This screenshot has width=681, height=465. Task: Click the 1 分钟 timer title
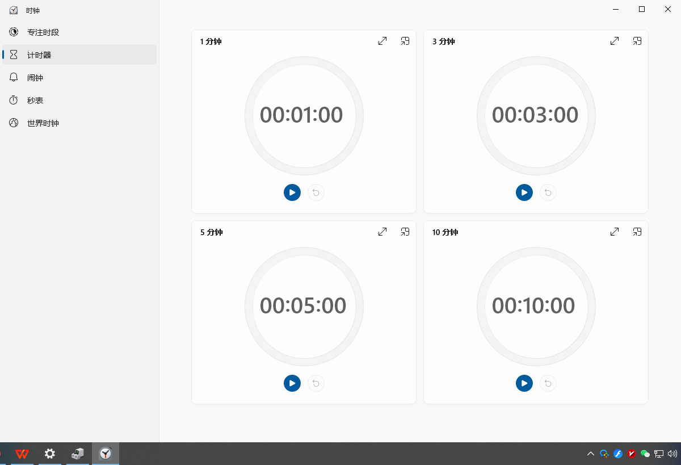click(x=211, y=41)
